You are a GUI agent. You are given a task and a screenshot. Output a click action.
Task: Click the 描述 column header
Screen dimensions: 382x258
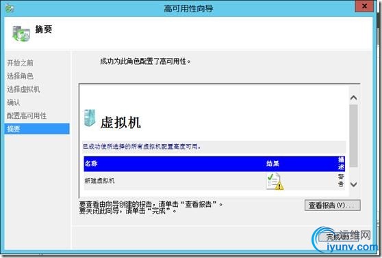(341, 163)
